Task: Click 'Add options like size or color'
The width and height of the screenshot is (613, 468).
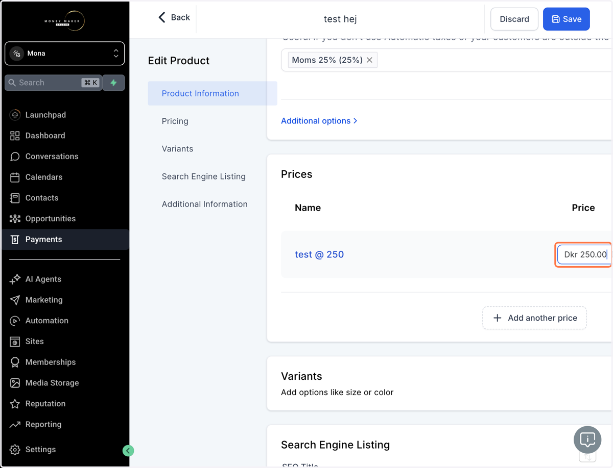Action: pyautogui.click(x=337, y=393)
